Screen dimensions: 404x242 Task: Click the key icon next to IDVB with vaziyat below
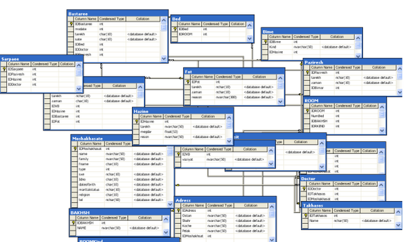pyautogui.click(x=178, y=155)
